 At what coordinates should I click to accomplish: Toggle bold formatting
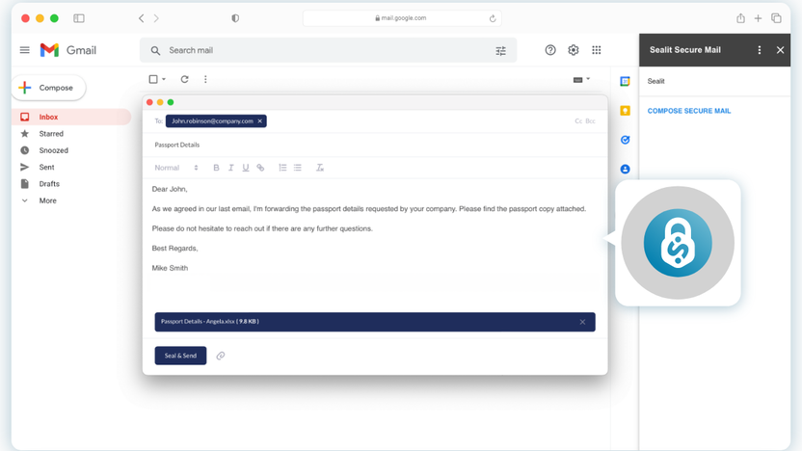click(216, 168)
